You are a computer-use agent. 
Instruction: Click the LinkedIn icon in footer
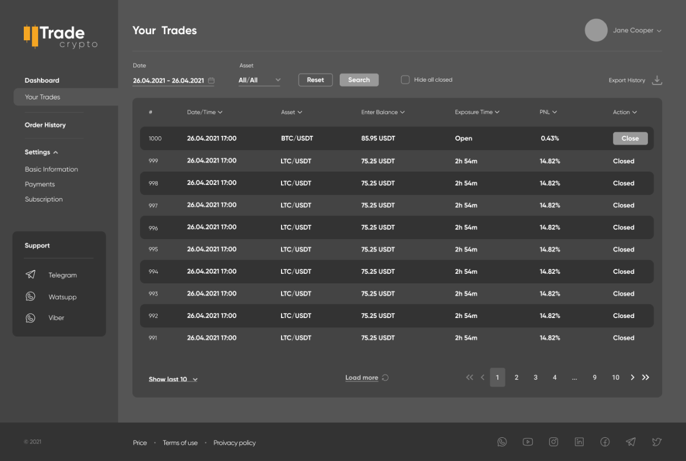579,442
